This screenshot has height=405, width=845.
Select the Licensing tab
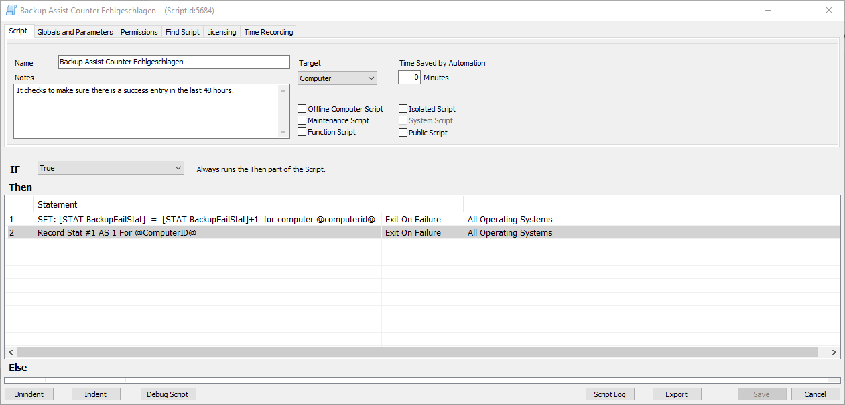tap(221, 32)
